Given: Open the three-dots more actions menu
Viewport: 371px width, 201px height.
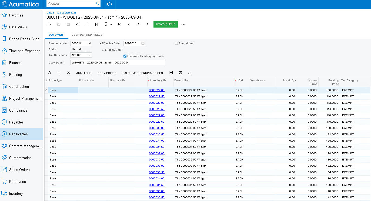Looking at the screenshot, I should click(x=183, y=24).
